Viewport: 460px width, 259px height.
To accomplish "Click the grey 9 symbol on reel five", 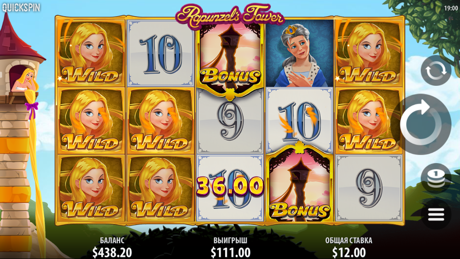I will [369, 188].
